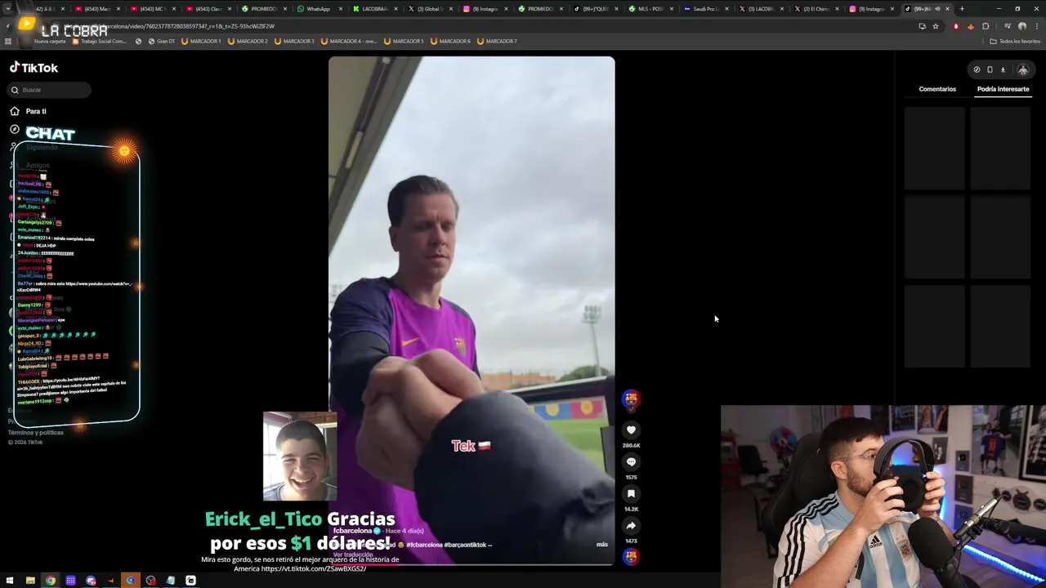Open Chrome from the taskbar
Viewport: 1046px width, 588px height.
(51, 581)
